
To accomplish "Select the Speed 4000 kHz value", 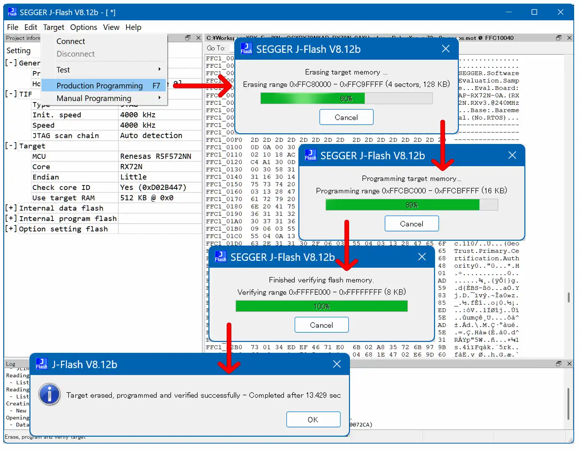I will pos(160,125).
